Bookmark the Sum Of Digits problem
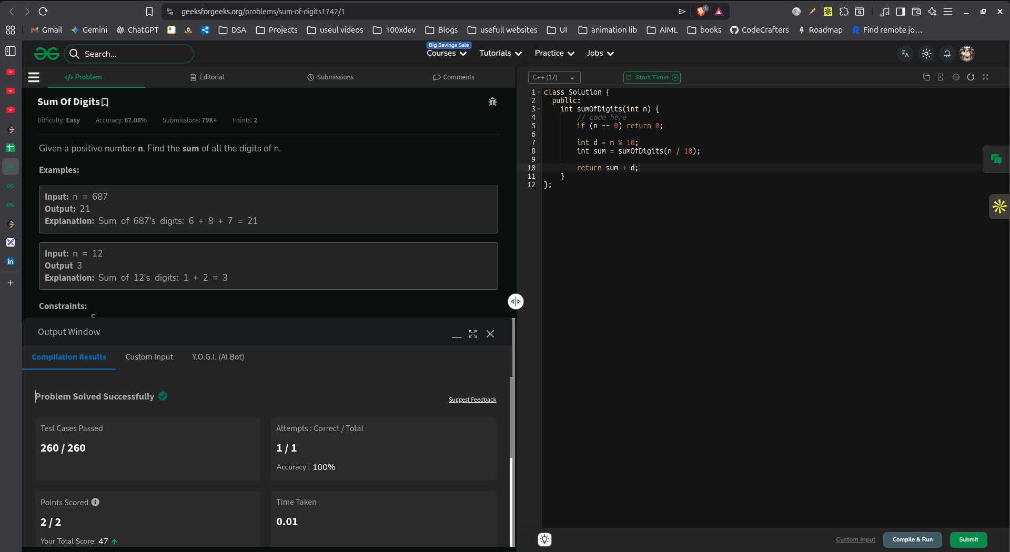Viewport: 1010px width, 552px height. tap(105, 103)
